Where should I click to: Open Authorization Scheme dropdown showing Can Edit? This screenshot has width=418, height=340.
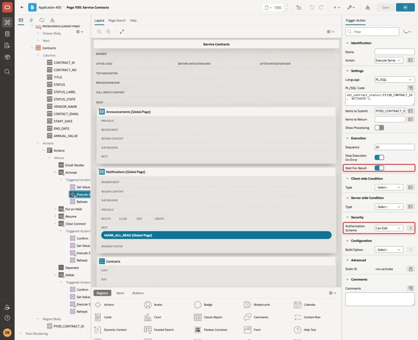(389, 228)
